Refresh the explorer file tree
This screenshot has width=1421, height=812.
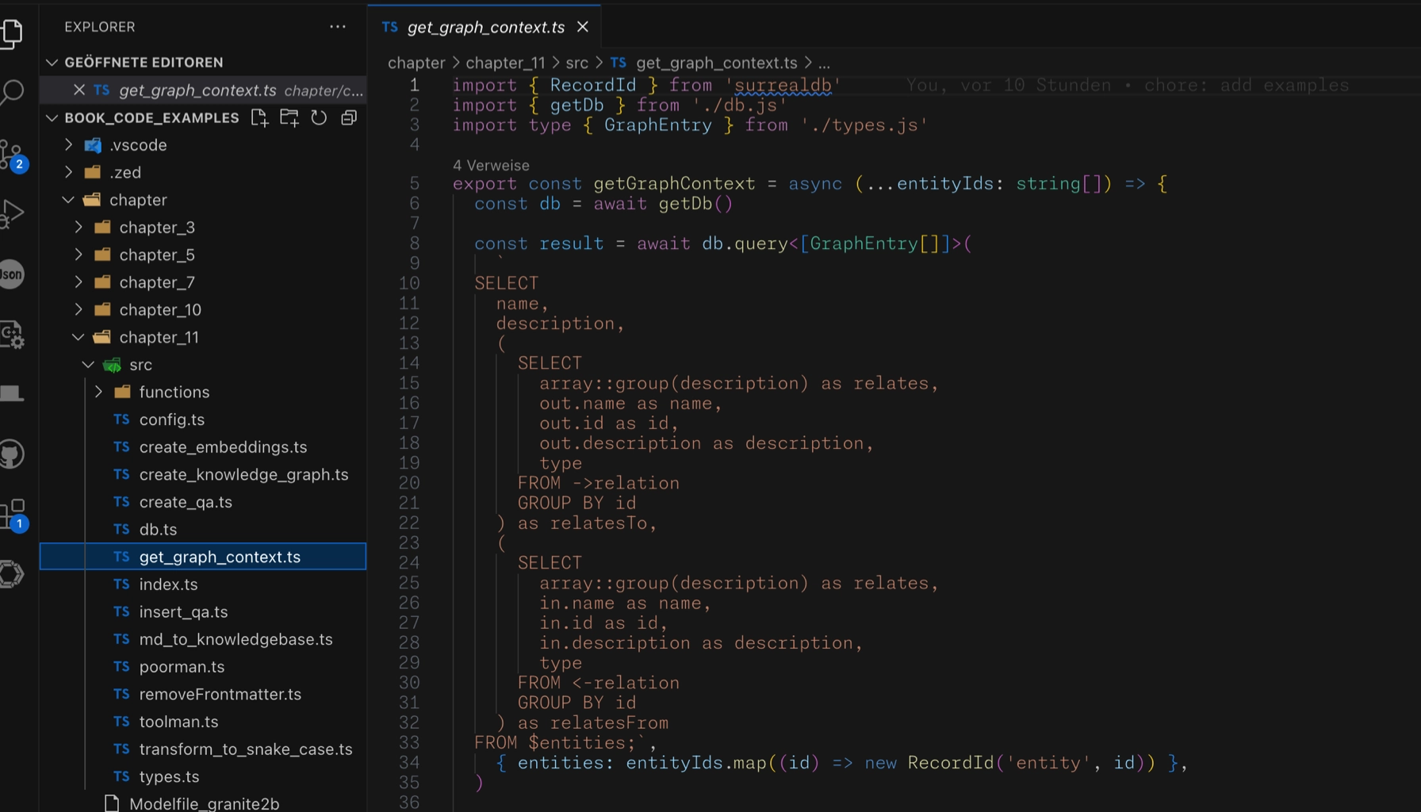[x=319, y=118]
